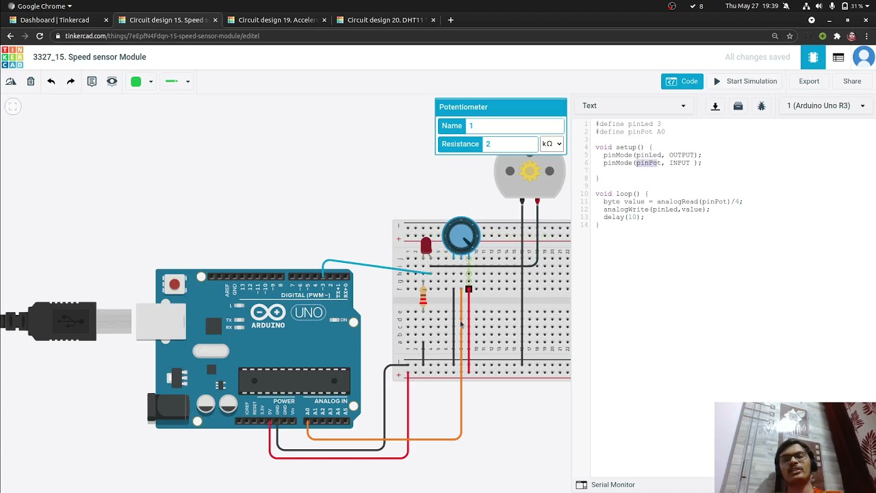Screen dimensions: 876x493
Task: Go back to the previous page
Action: [x=10, y=36]
